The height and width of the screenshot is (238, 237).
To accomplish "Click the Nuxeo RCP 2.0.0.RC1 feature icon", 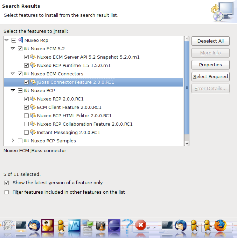I will pyautogui.click(x=33, y=99).
